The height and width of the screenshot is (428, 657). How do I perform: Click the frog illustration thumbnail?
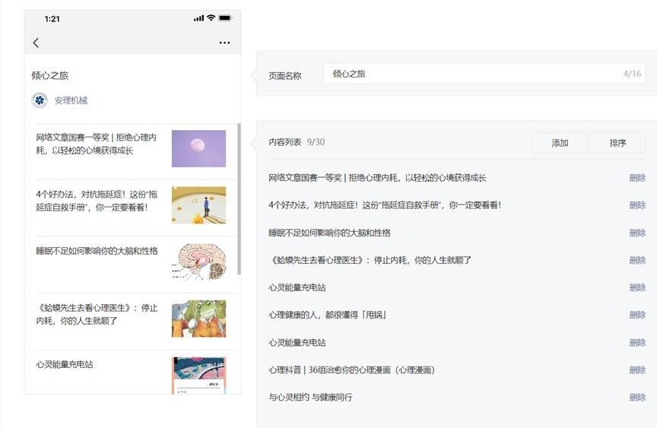point(198,319)
